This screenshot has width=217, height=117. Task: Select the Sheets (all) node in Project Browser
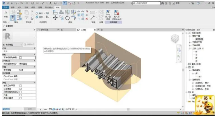pyautogui.click(x=196, y=64)
